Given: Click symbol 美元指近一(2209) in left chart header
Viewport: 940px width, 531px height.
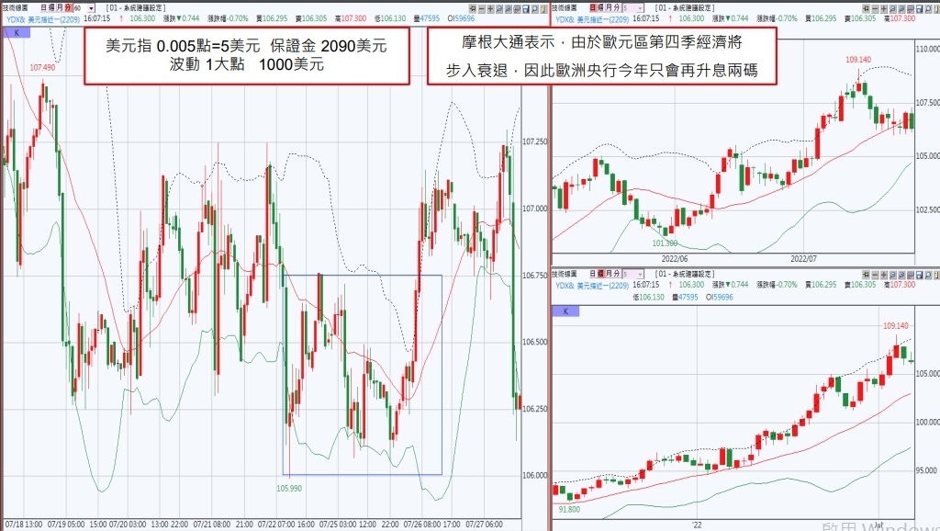Looking at the screenshot, I should tap(54, 19).
